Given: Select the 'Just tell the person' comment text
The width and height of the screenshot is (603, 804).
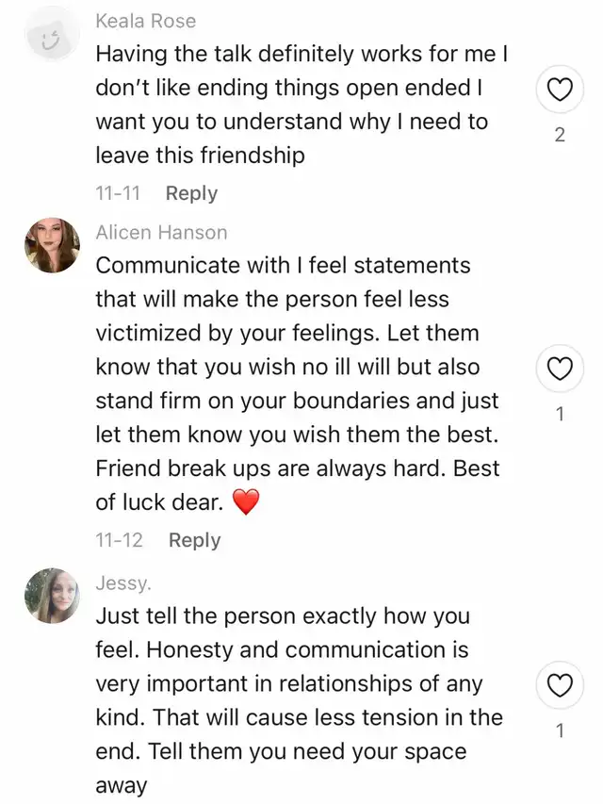Looking at the screenshot, I should (x=299, y=700).
